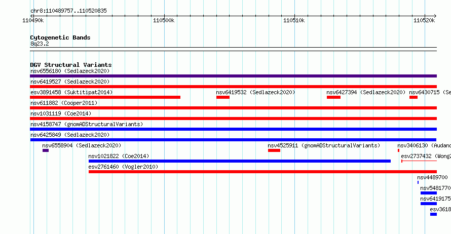Open the nsv6419527 (Sedlazeck2020) label
451x234 pixels.
pos(70,82)
